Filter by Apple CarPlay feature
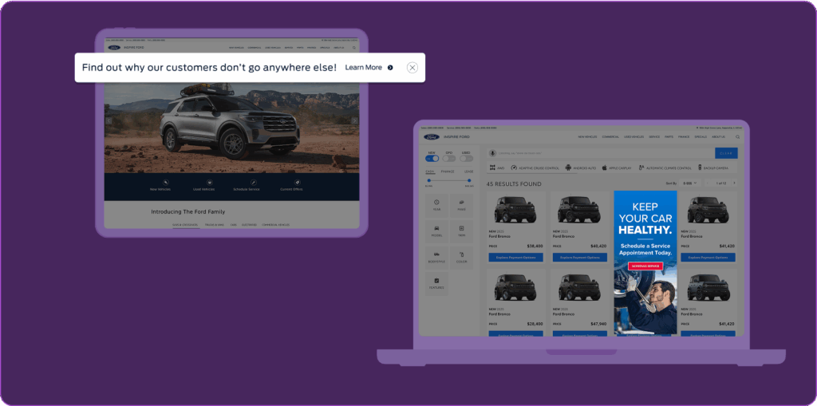 tap(617, 168)
